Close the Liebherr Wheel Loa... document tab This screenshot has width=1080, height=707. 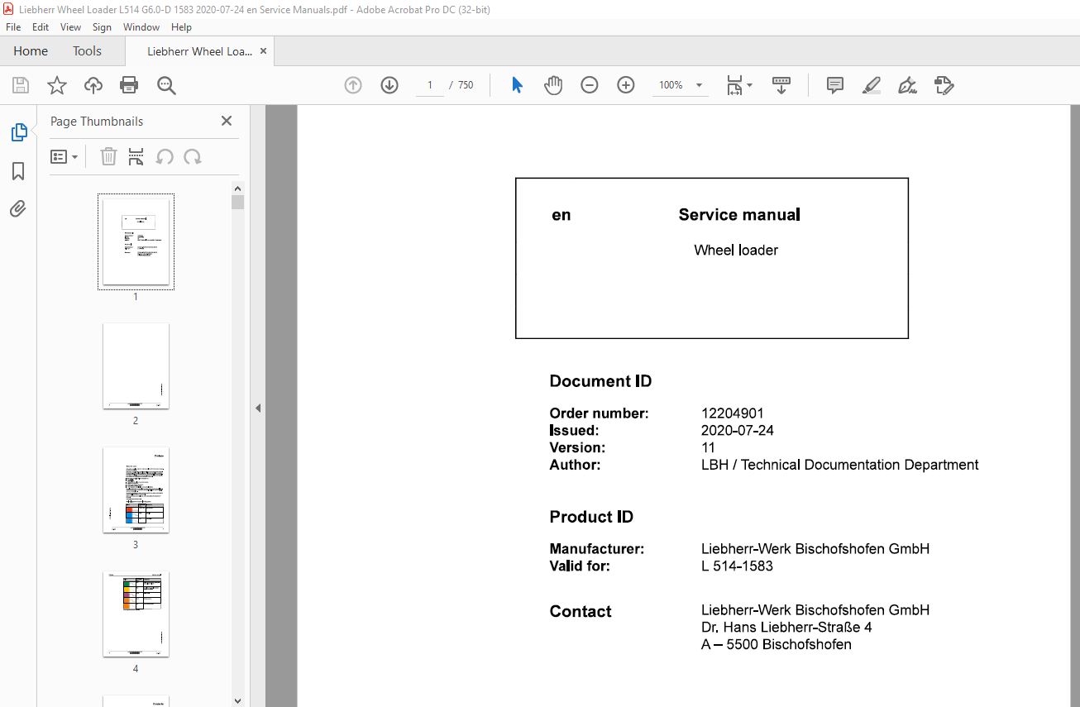(x=263, y=51)
